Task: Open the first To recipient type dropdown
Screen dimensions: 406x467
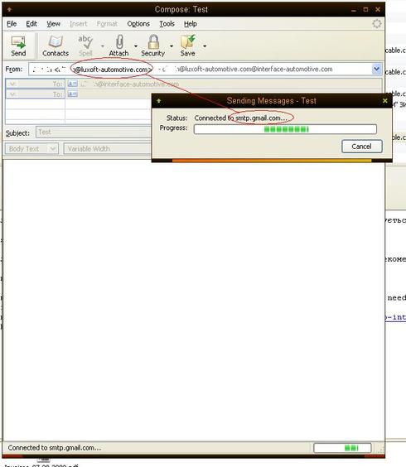Action: (x=35, y=84)
